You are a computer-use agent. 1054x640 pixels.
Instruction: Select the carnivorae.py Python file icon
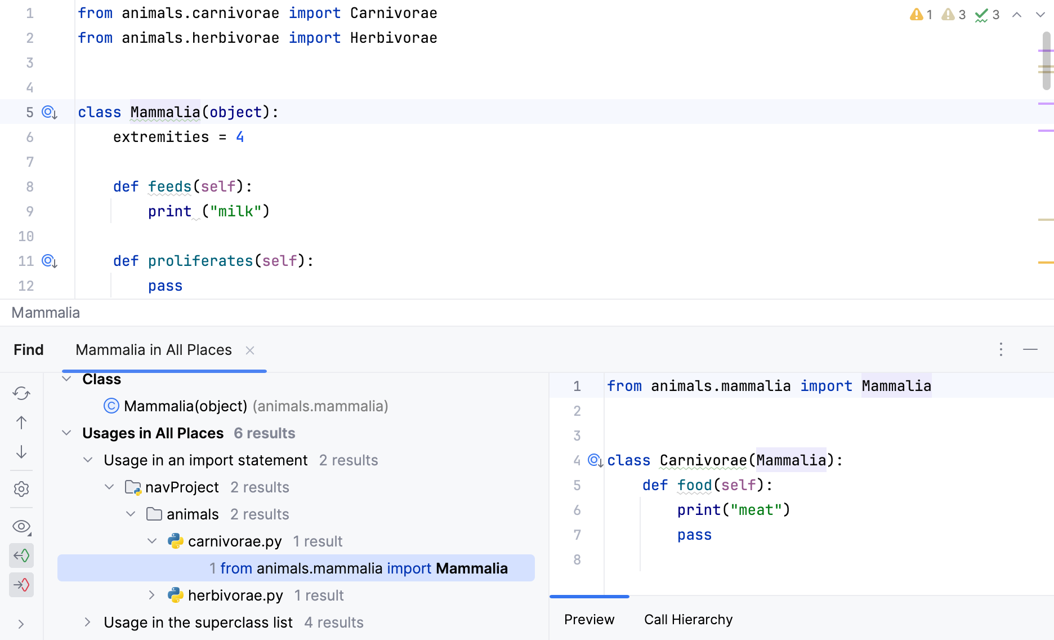[x=175, y=540]
